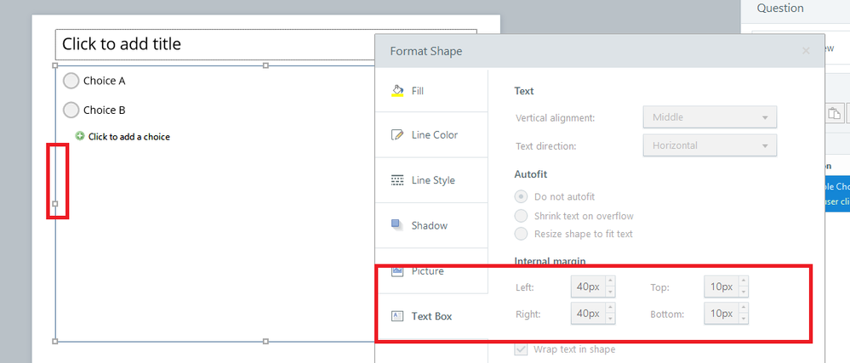Select the Text Box tab
Image resolution: width=850 pixels, height=363 pixels.
coord(431,316)
